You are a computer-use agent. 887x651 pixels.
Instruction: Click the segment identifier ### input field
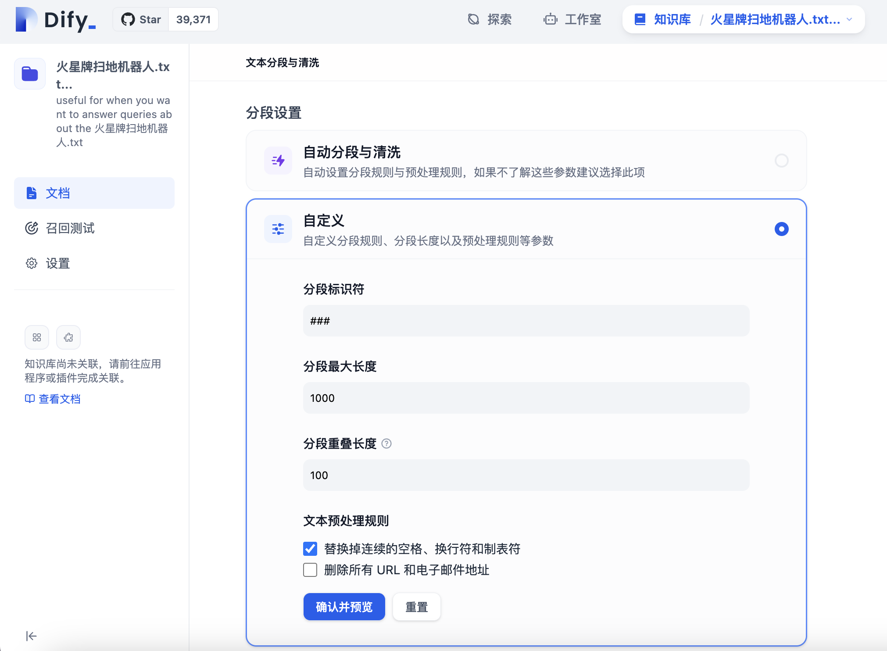point(526,321)
